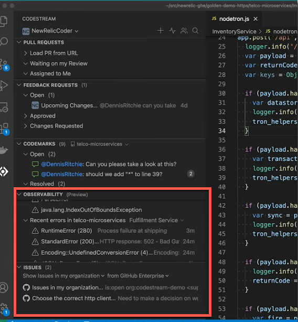Click GitHub icon beside Issues in my organization
The image size is (298, 322).
26,287
